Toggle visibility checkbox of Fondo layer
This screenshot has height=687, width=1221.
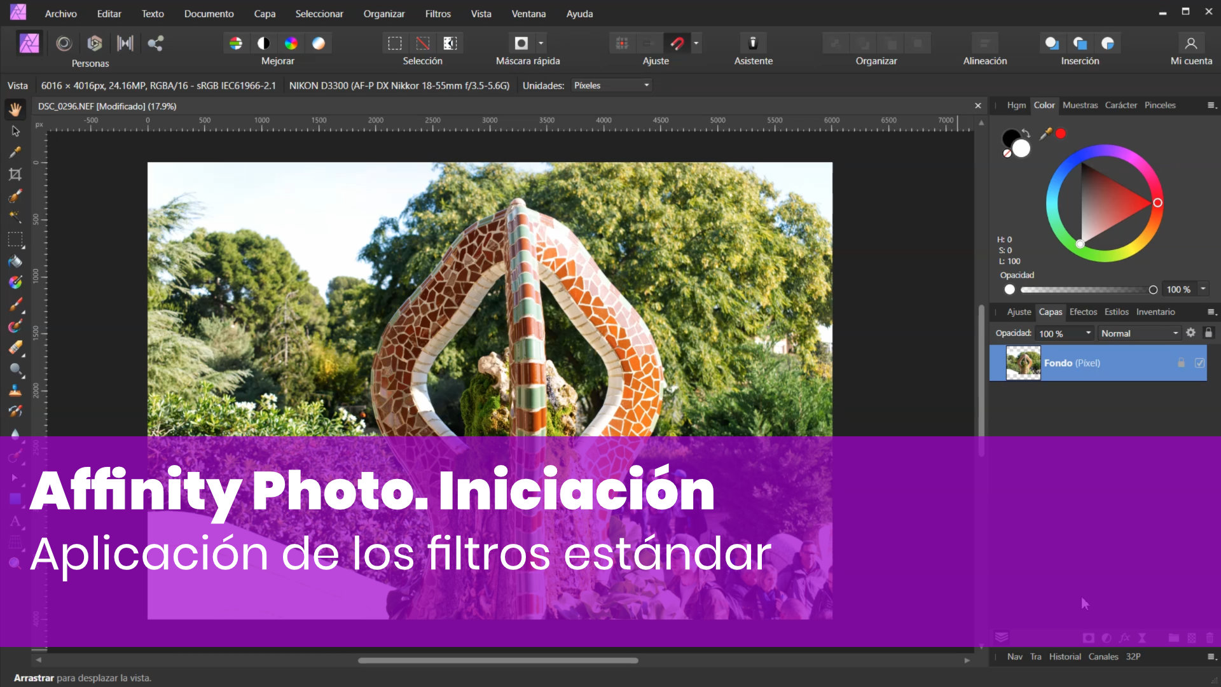(1199, 363)
